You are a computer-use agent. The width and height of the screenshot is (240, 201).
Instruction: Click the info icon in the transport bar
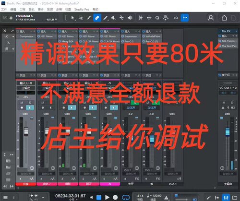click(14, 198)
